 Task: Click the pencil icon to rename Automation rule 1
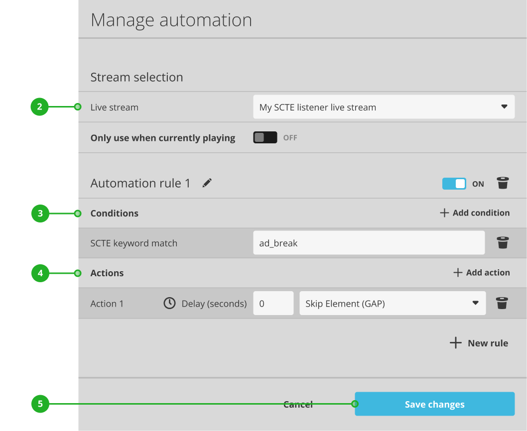tap(207, 183)
